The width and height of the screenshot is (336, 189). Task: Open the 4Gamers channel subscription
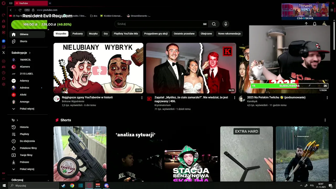coord(27,67)
